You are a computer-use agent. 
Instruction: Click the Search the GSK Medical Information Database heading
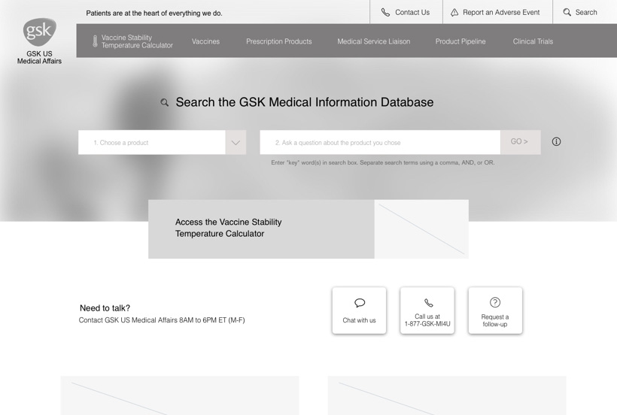(x=305, y=102)
